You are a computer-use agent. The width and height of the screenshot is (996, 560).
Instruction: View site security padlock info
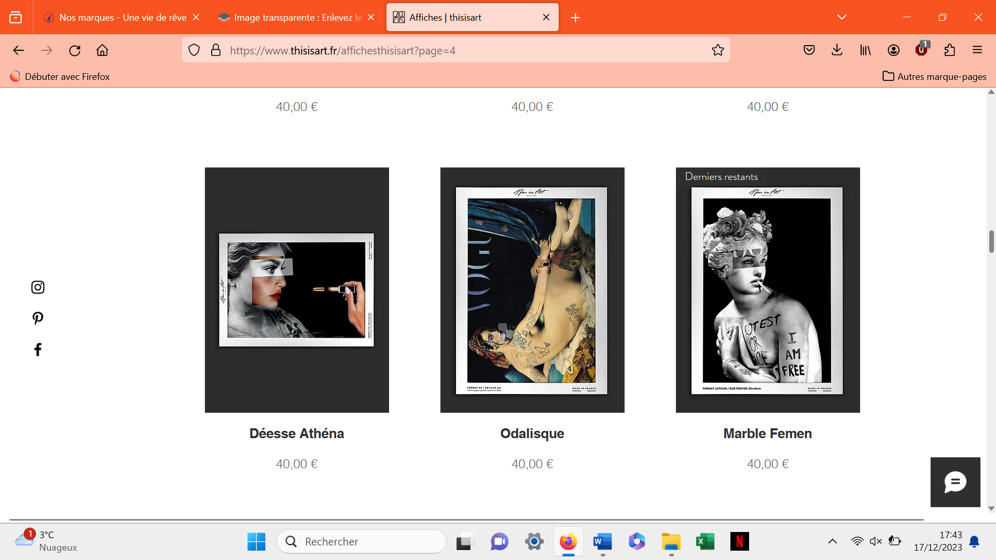point(216,50)
